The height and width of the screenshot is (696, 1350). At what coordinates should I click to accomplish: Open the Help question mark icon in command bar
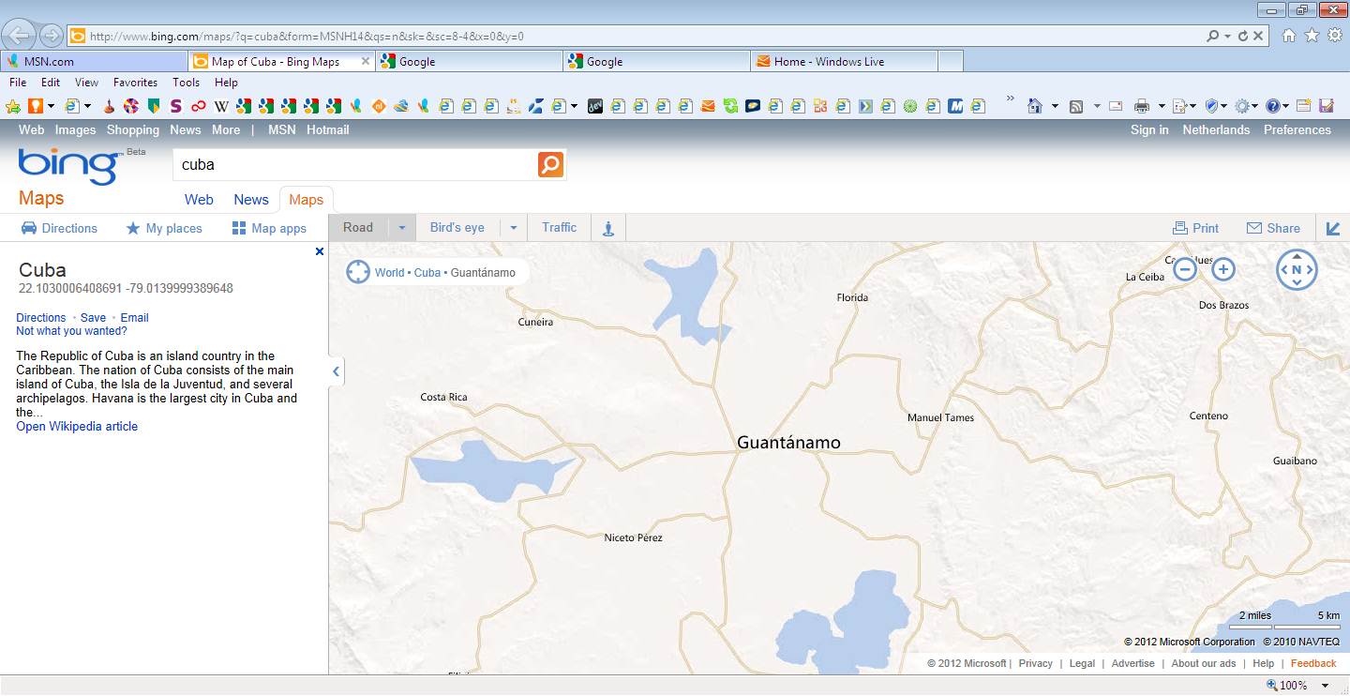1272,106
